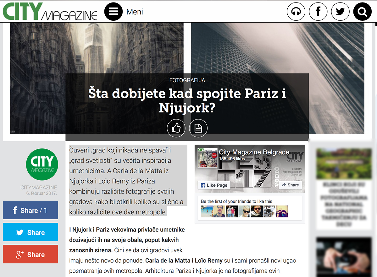Share article on Facebook
The height and width of the screenshot is (277, 377).
click(30, 210)
